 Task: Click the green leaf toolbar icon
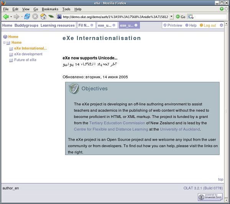point(51,17)
